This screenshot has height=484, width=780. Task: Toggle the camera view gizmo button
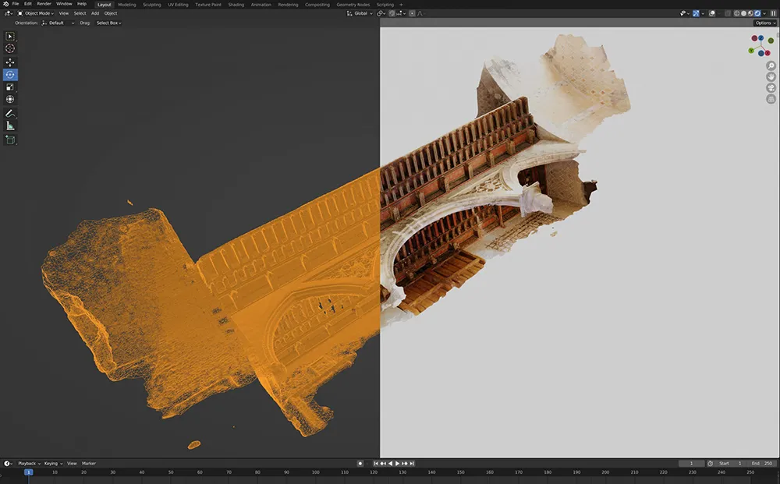tap(771, 88)
